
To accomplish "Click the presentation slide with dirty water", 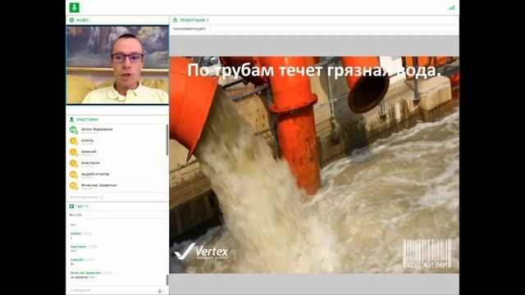I will click(x=314, y=165).
